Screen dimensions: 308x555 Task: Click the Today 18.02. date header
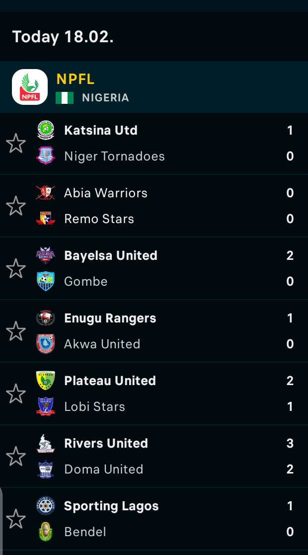point(63,37)
